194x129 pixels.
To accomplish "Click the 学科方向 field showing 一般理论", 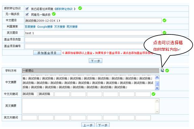I will (x=90, y=71).
